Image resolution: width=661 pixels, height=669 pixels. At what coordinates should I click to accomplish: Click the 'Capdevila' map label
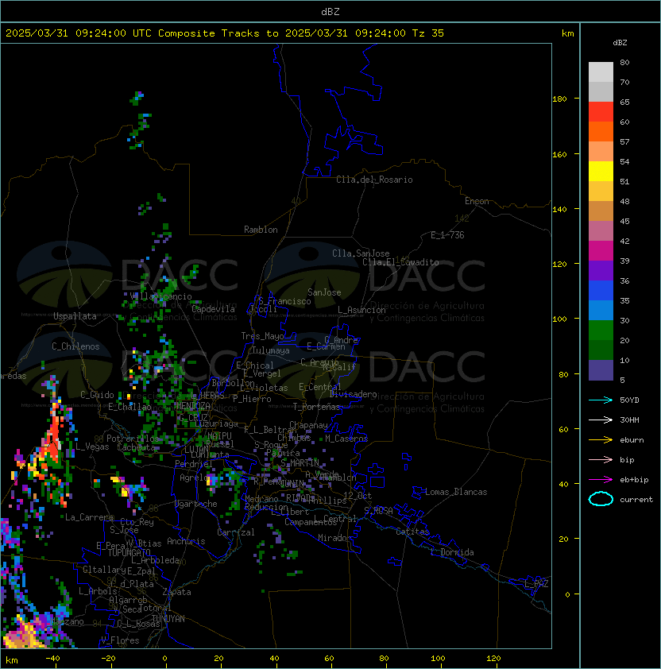[x=213, y=309]
